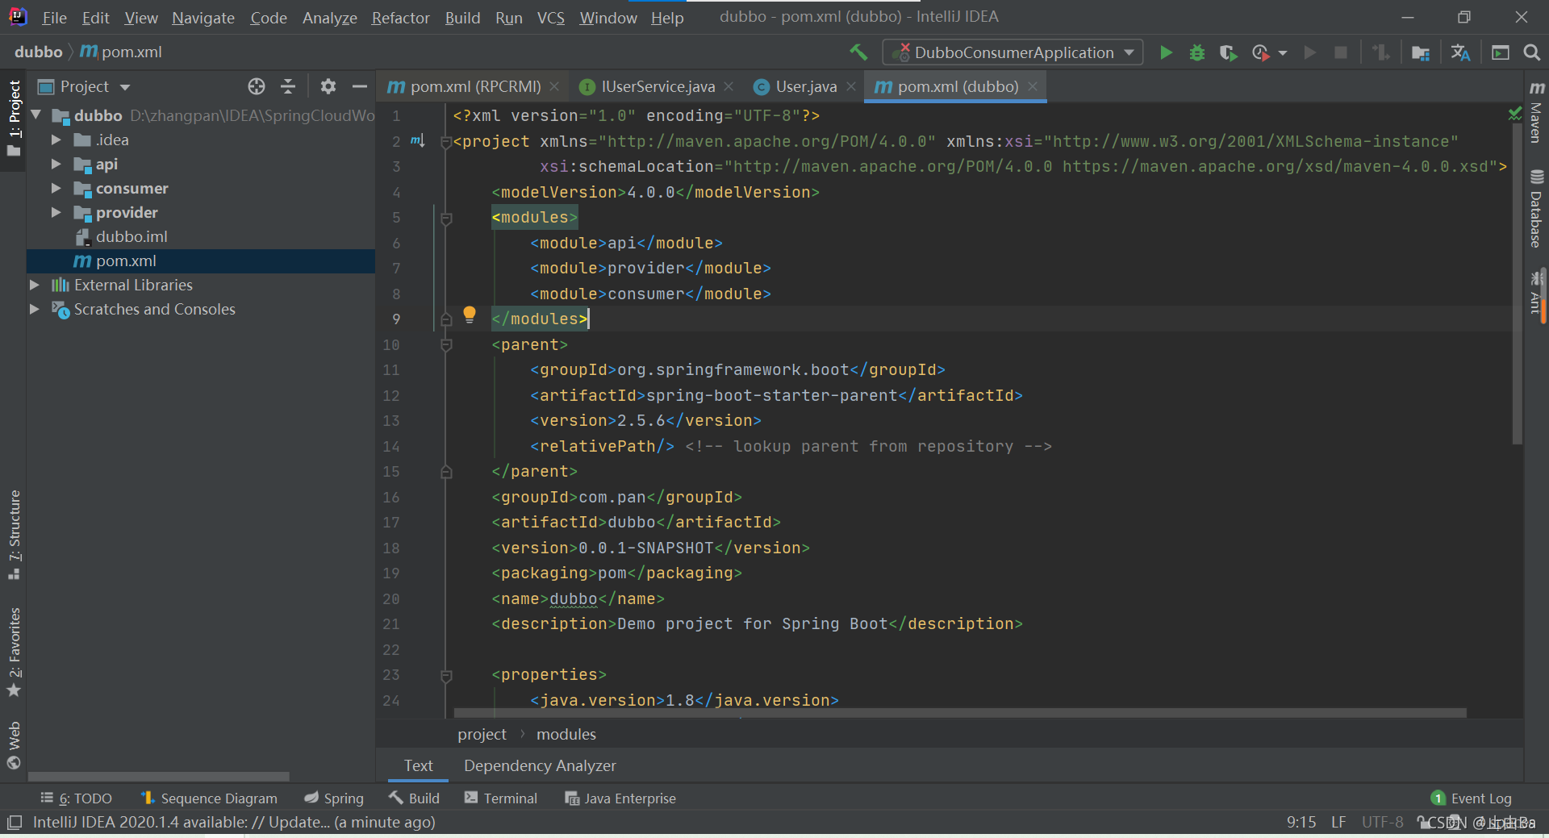
Task: Click the 9:15 cursor position indicator
Action: point(1301,823)
